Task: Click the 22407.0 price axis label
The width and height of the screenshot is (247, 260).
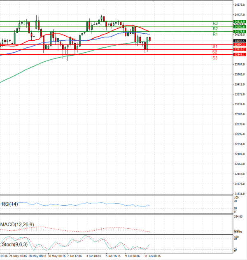Action: click(240, 154)
